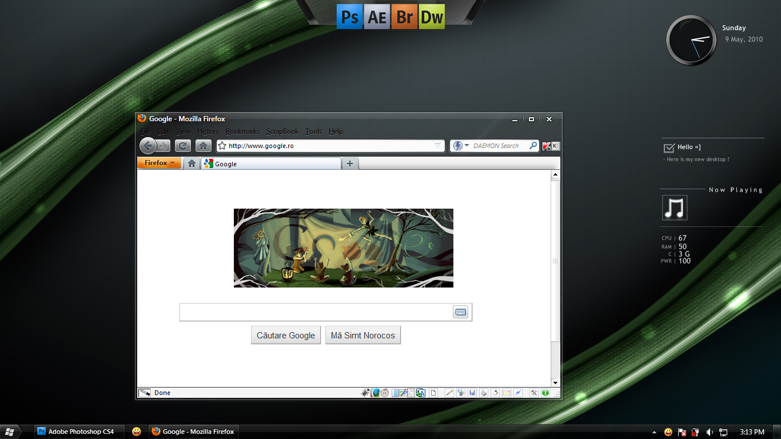Click the small K icon on navigation bar
The height and width of the screenshot is (439, 781).
555,146
